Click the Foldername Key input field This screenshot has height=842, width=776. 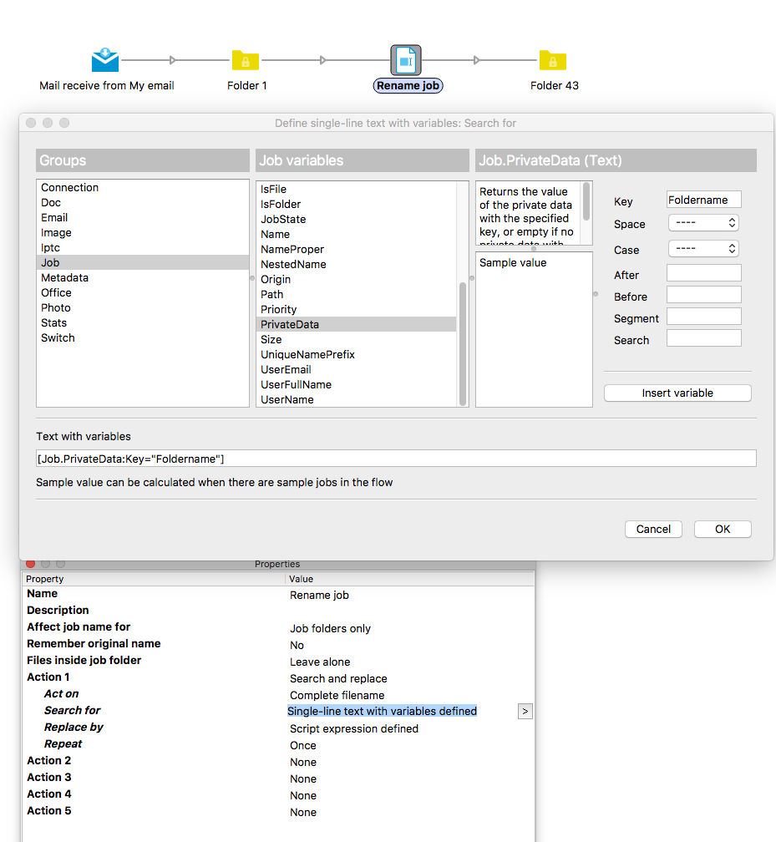tap(702, 200)
